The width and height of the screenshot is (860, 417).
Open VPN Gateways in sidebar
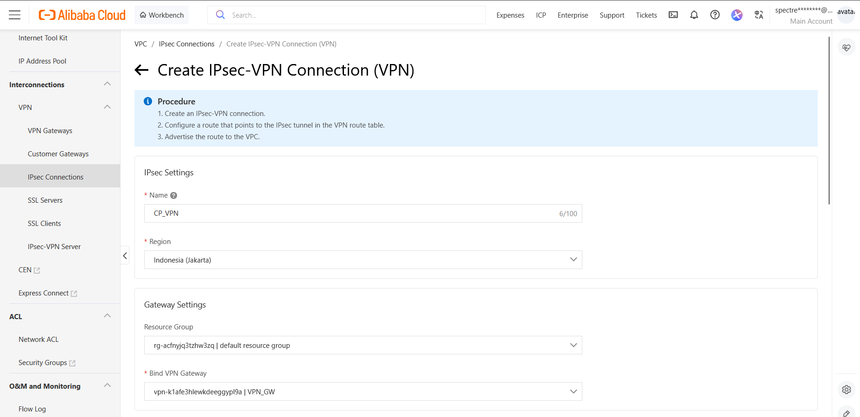[50, 131]
